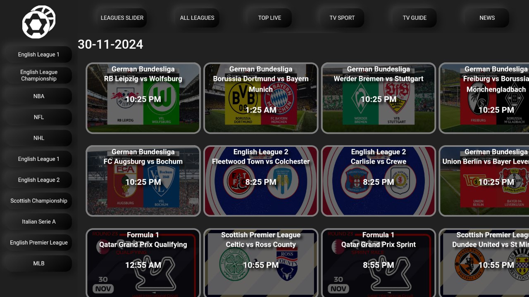Select NBA in the sidebar
The width and height of the screenshot is (529, 297).
pyautogui.click(x=39, y=96)
